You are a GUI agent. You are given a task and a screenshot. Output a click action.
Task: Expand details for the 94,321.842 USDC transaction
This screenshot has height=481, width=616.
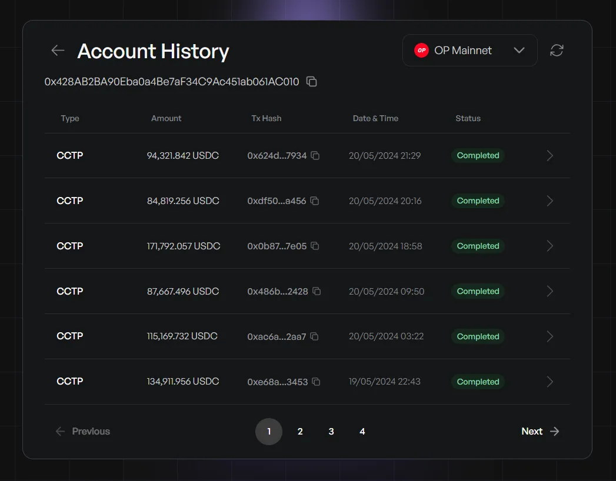pyautogui.click(x=550, y=155)
